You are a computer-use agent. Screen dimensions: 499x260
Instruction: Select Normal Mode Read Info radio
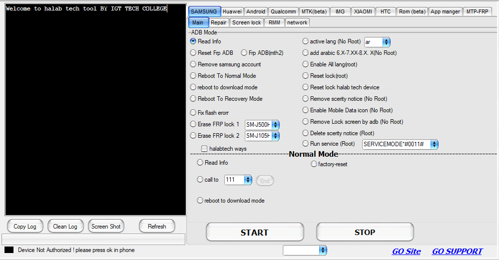pos(200,162)
